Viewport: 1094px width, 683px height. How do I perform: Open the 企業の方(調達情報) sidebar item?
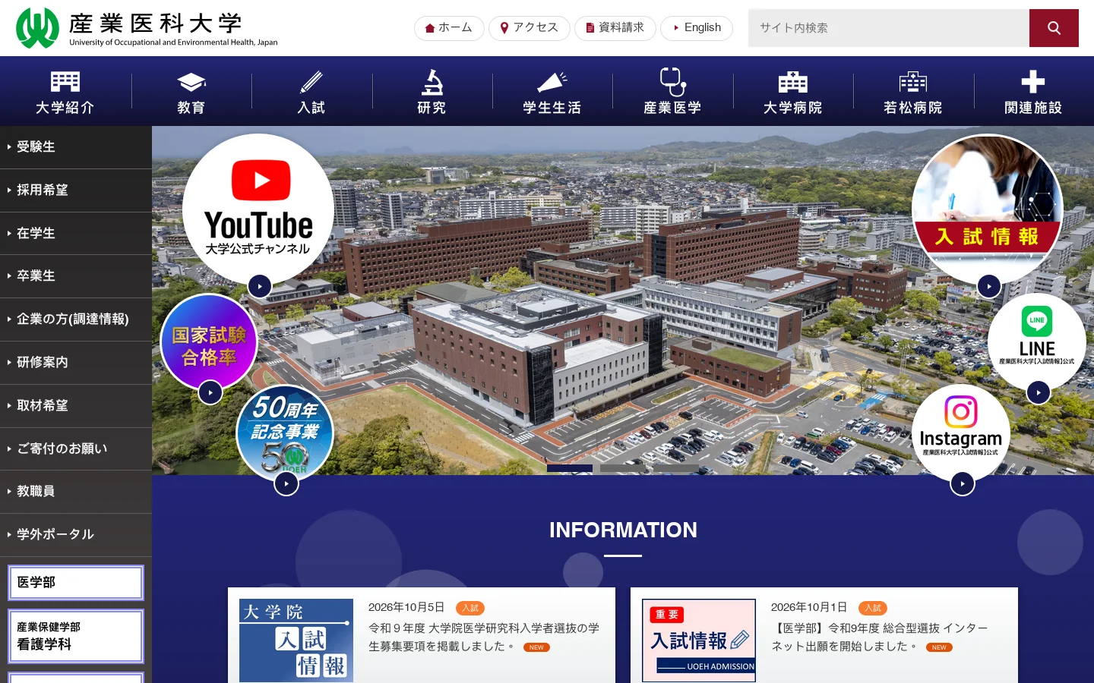(x=76, y=319)
